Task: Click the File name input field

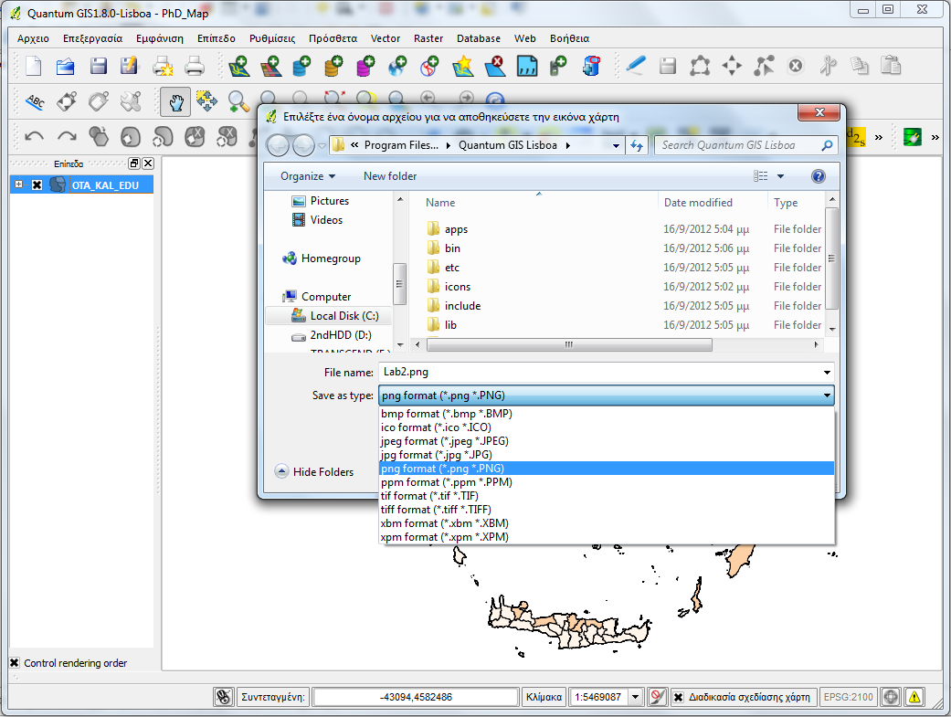Action: pos(599,373)
